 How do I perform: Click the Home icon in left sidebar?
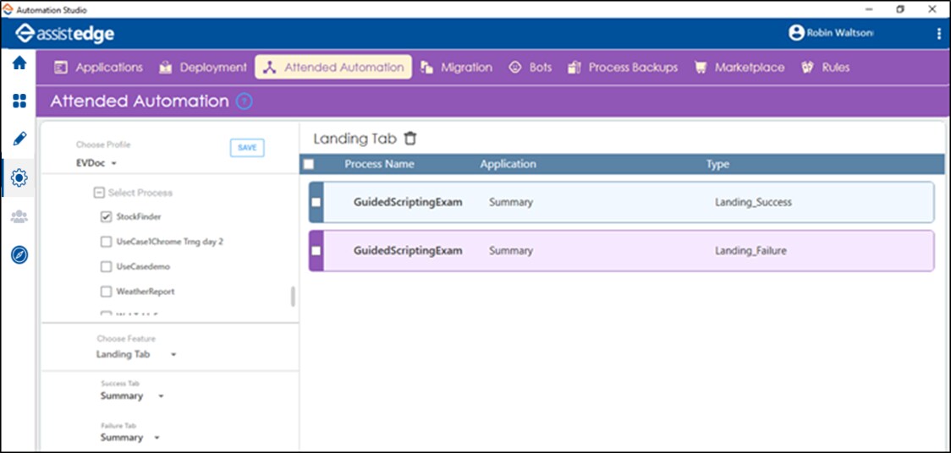coord(19,63)
